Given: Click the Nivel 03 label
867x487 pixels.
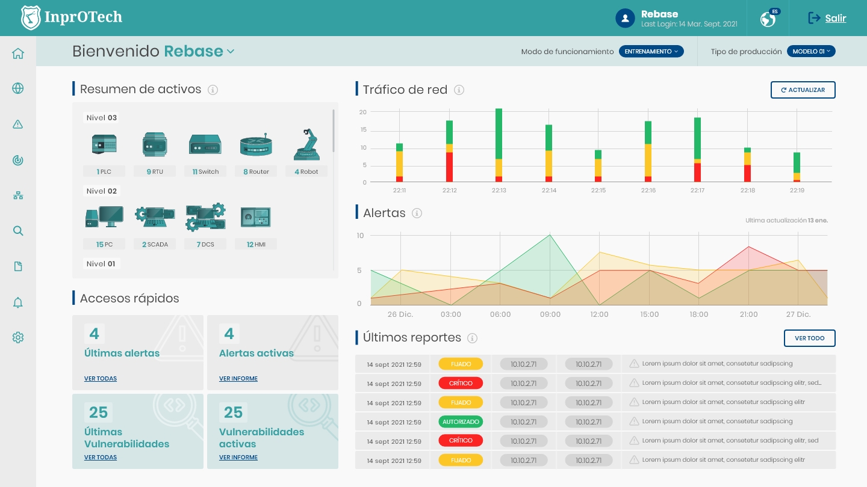Looking at the screenshot, I should 101,118.
